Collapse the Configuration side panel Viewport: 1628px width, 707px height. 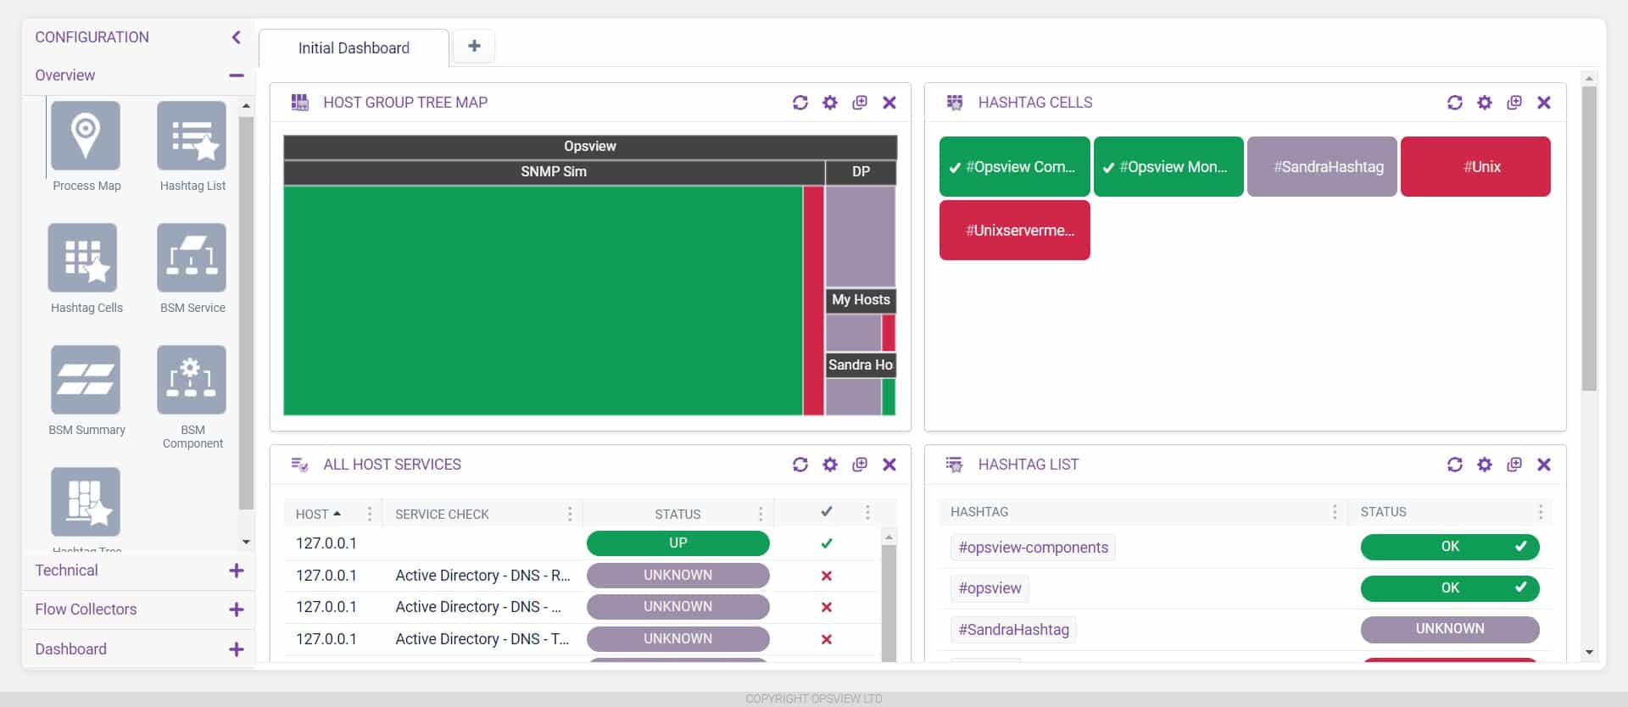pos(237,37)
